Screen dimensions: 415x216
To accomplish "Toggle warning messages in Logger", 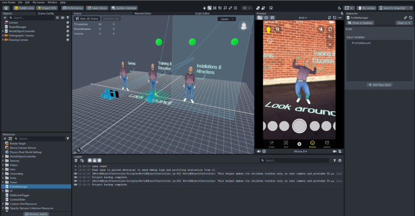I will [94, 160].
